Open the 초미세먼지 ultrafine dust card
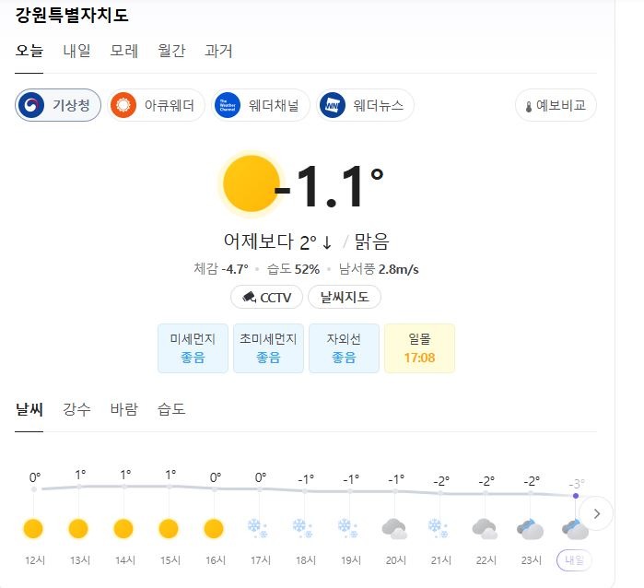The width and height of the screenshot is (644, 588). [x=268, y=348]
